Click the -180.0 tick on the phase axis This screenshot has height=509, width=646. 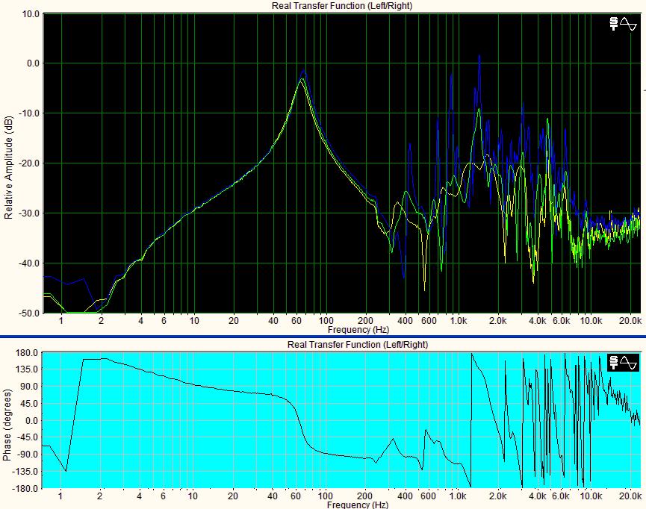[27, 488]
